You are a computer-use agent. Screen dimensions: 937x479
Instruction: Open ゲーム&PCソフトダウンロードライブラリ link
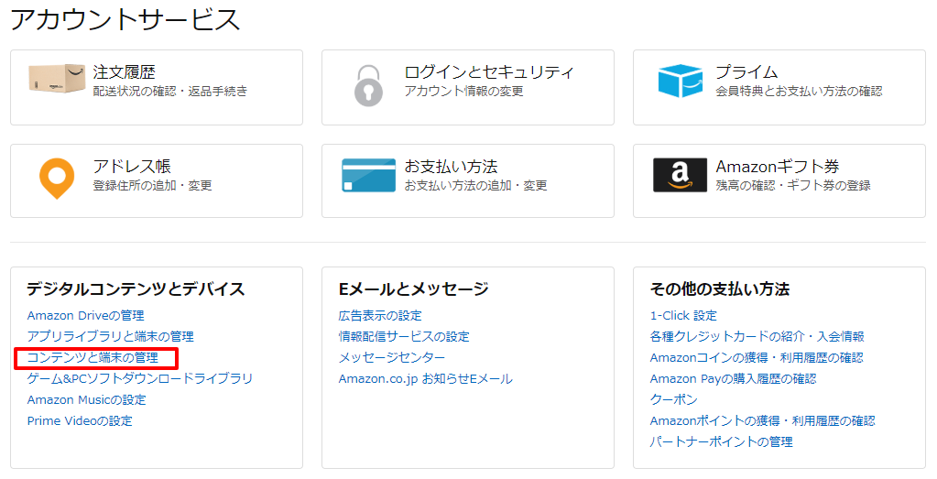point(140,378)
